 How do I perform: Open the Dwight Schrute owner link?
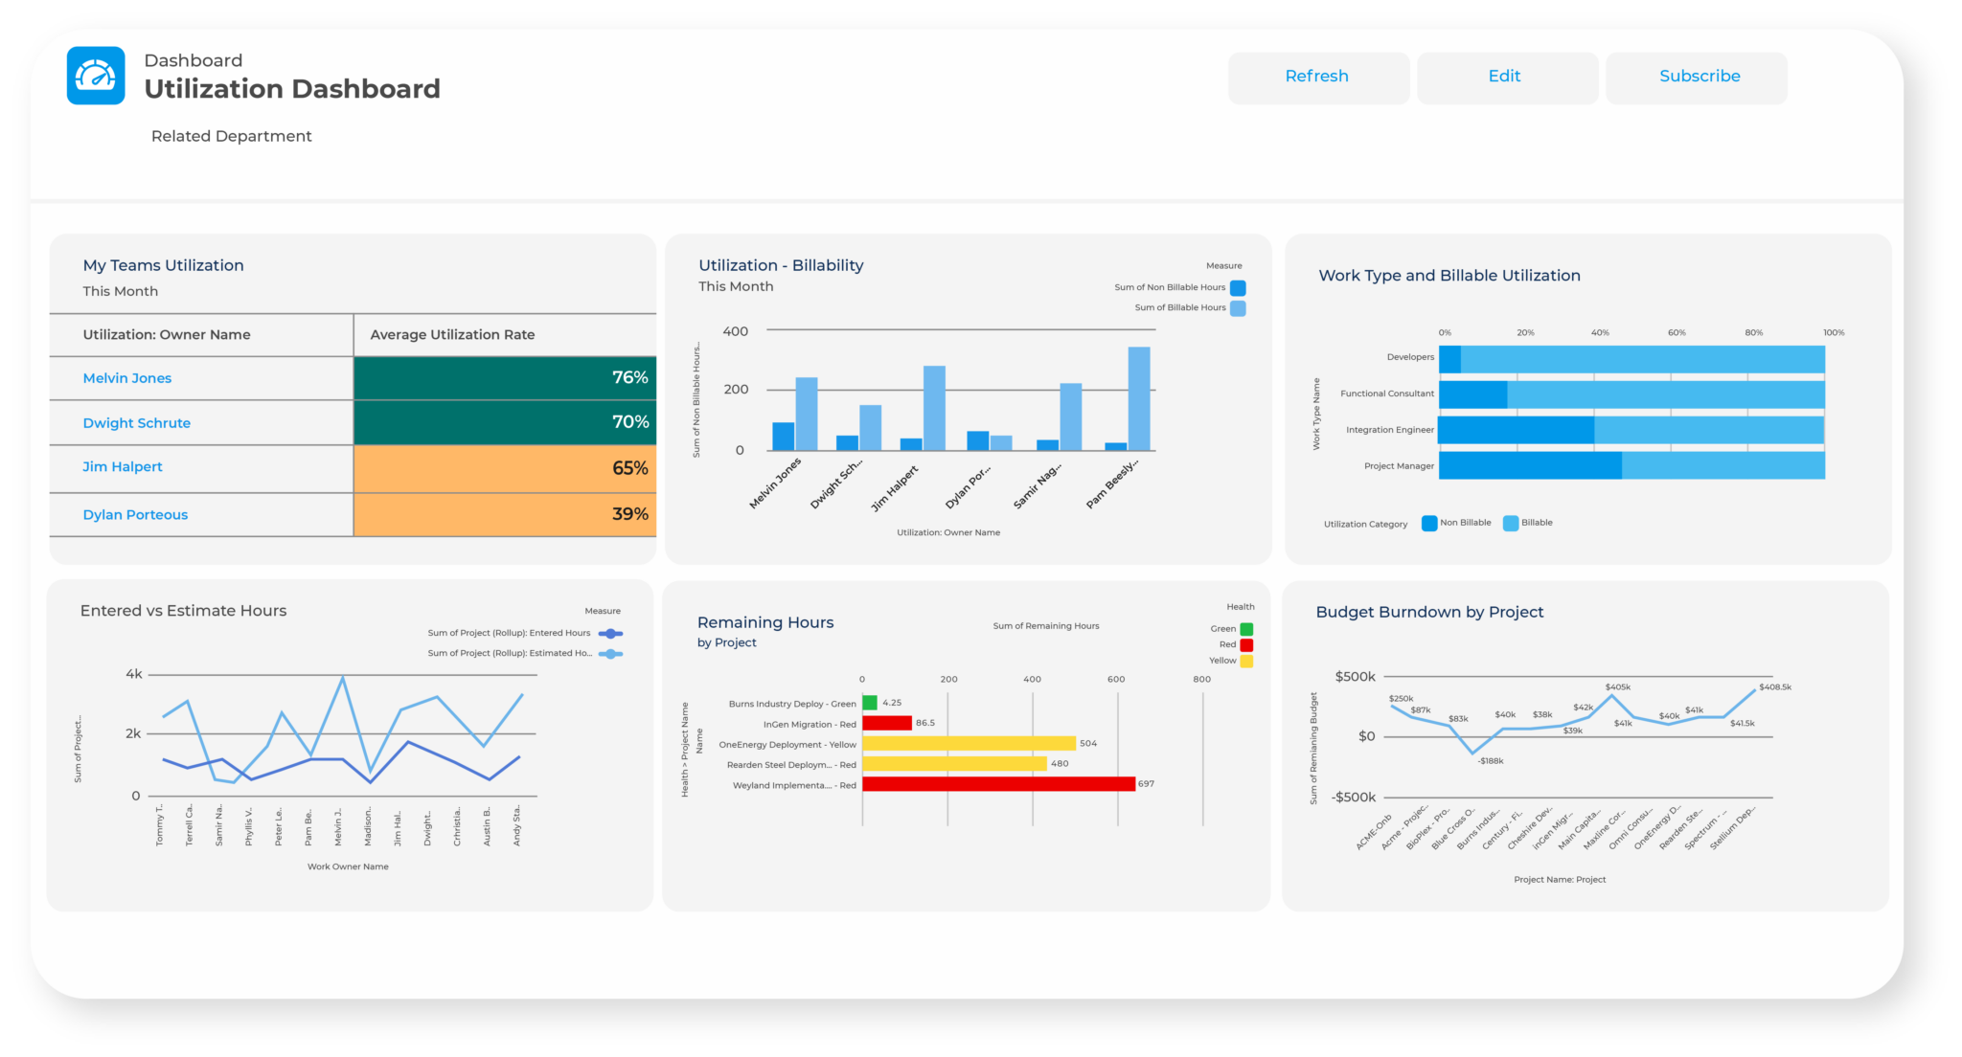[x=137, y=423]
